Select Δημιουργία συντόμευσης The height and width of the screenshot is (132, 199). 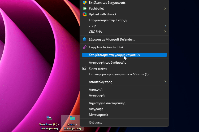[x=124, y=103]
